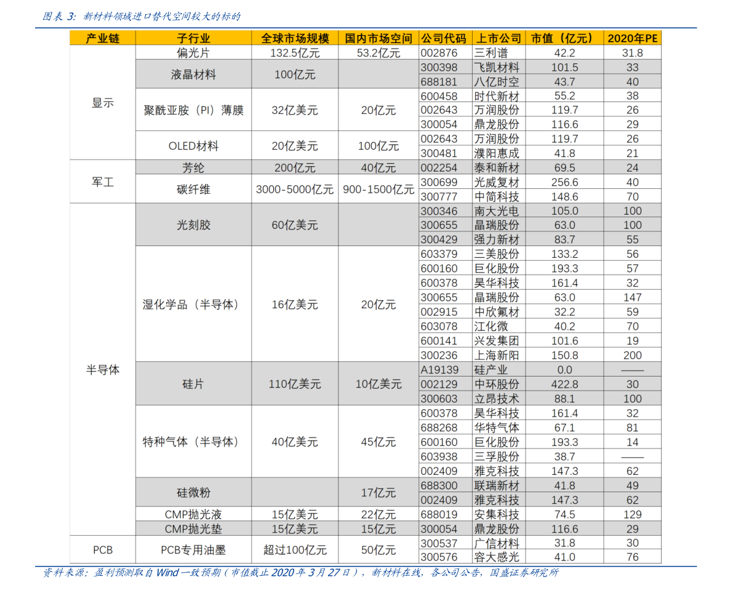Click company name 南大光电
Screen dimensions: 733x590
click(x=497, y=210)
